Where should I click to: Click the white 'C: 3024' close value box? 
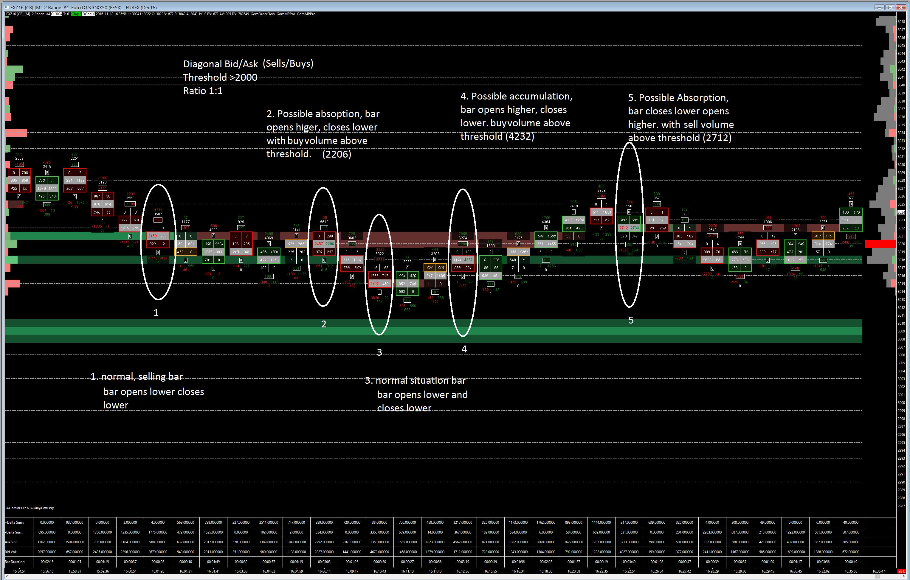pyautogui.click(x=56, y=14)
